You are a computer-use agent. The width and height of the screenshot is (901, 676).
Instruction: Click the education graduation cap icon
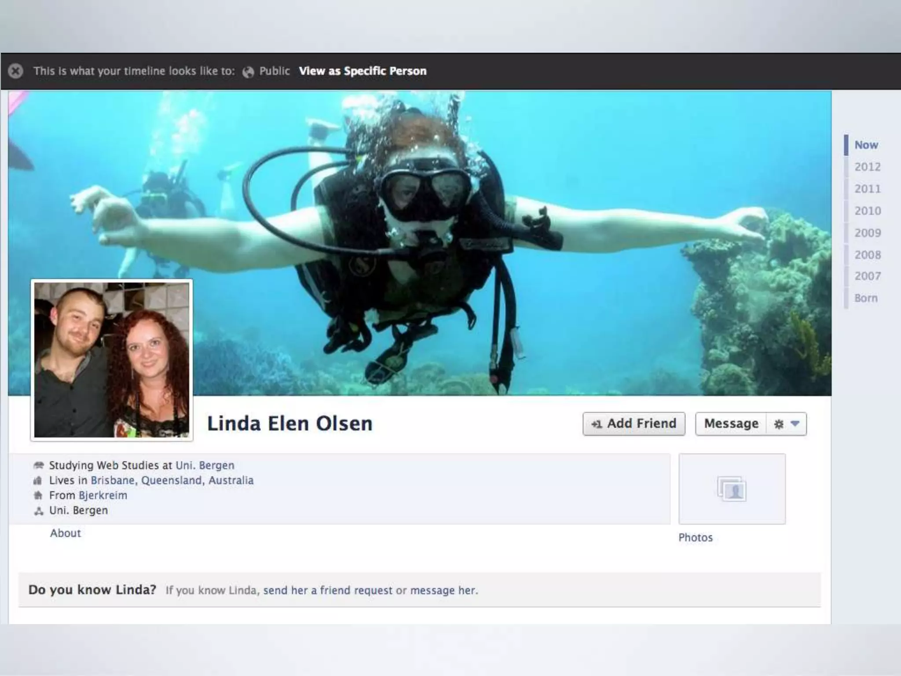pos(39,465)
